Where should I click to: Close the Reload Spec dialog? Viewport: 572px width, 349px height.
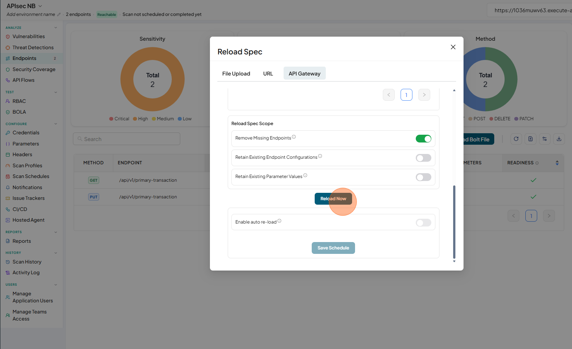[x=453, y=47]
